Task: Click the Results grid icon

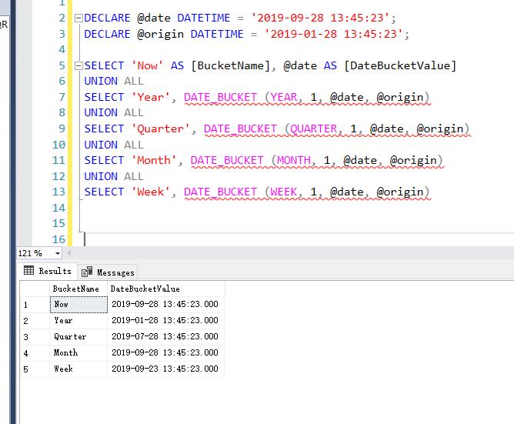Action: tap(28, 271)
